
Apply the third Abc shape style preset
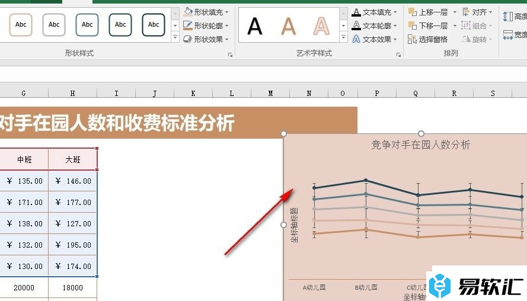coord(87,24)
